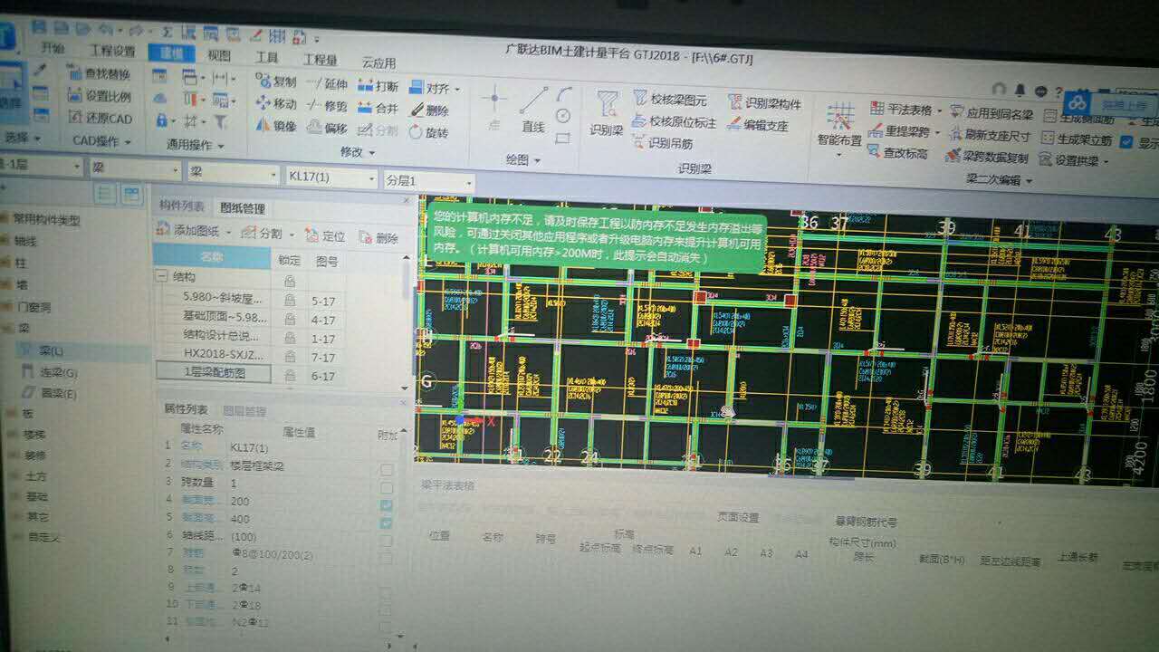Switch to the 开始 ribbon tab
The height and width of the screenshot is (652, 1159).
click(x=53, y=48)
